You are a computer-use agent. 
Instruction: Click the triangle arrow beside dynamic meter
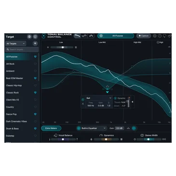point(132,102)
